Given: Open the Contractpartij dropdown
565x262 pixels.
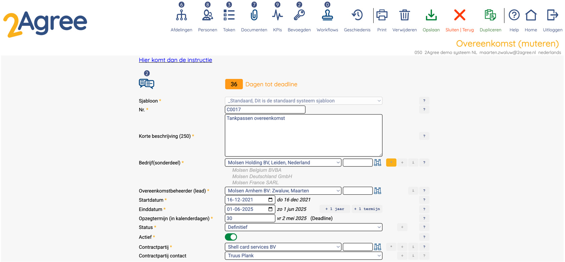Looking at the screenshot, I should (x=283, y=247).
